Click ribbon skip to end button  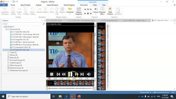coord(91,13)
